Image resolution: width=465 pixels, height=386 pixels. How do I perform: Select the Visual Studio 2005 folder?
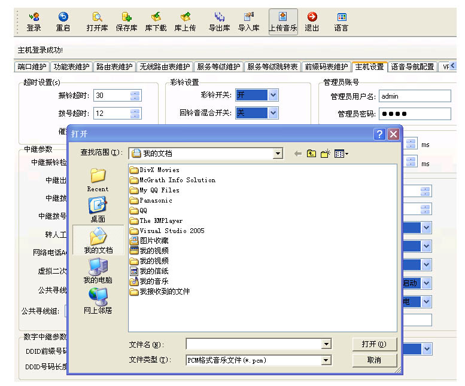point(171,231)
